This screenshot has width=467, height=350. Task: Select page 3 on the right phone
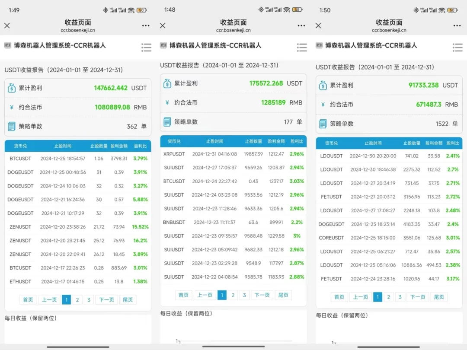coord(400,297)
